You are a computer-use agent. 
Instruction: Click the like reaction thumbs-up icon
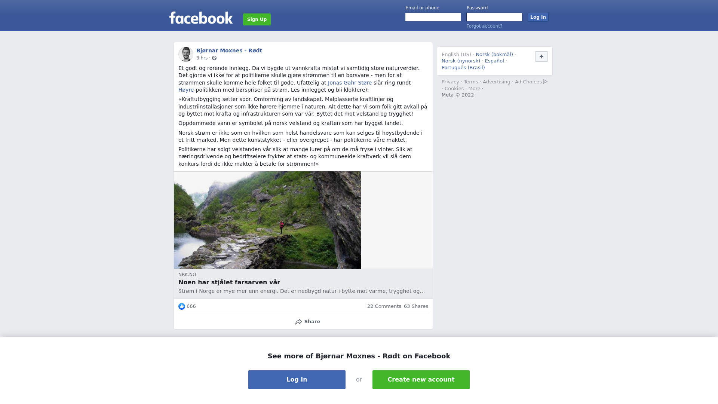(182, 306)
